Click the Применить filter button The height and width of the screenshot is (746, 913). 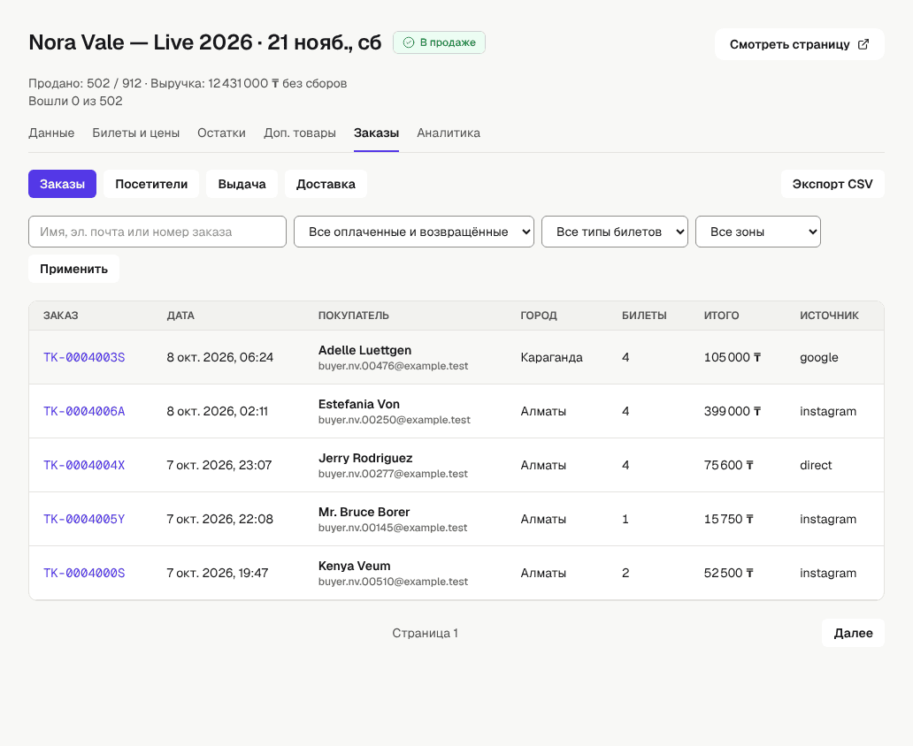(74, 269)
